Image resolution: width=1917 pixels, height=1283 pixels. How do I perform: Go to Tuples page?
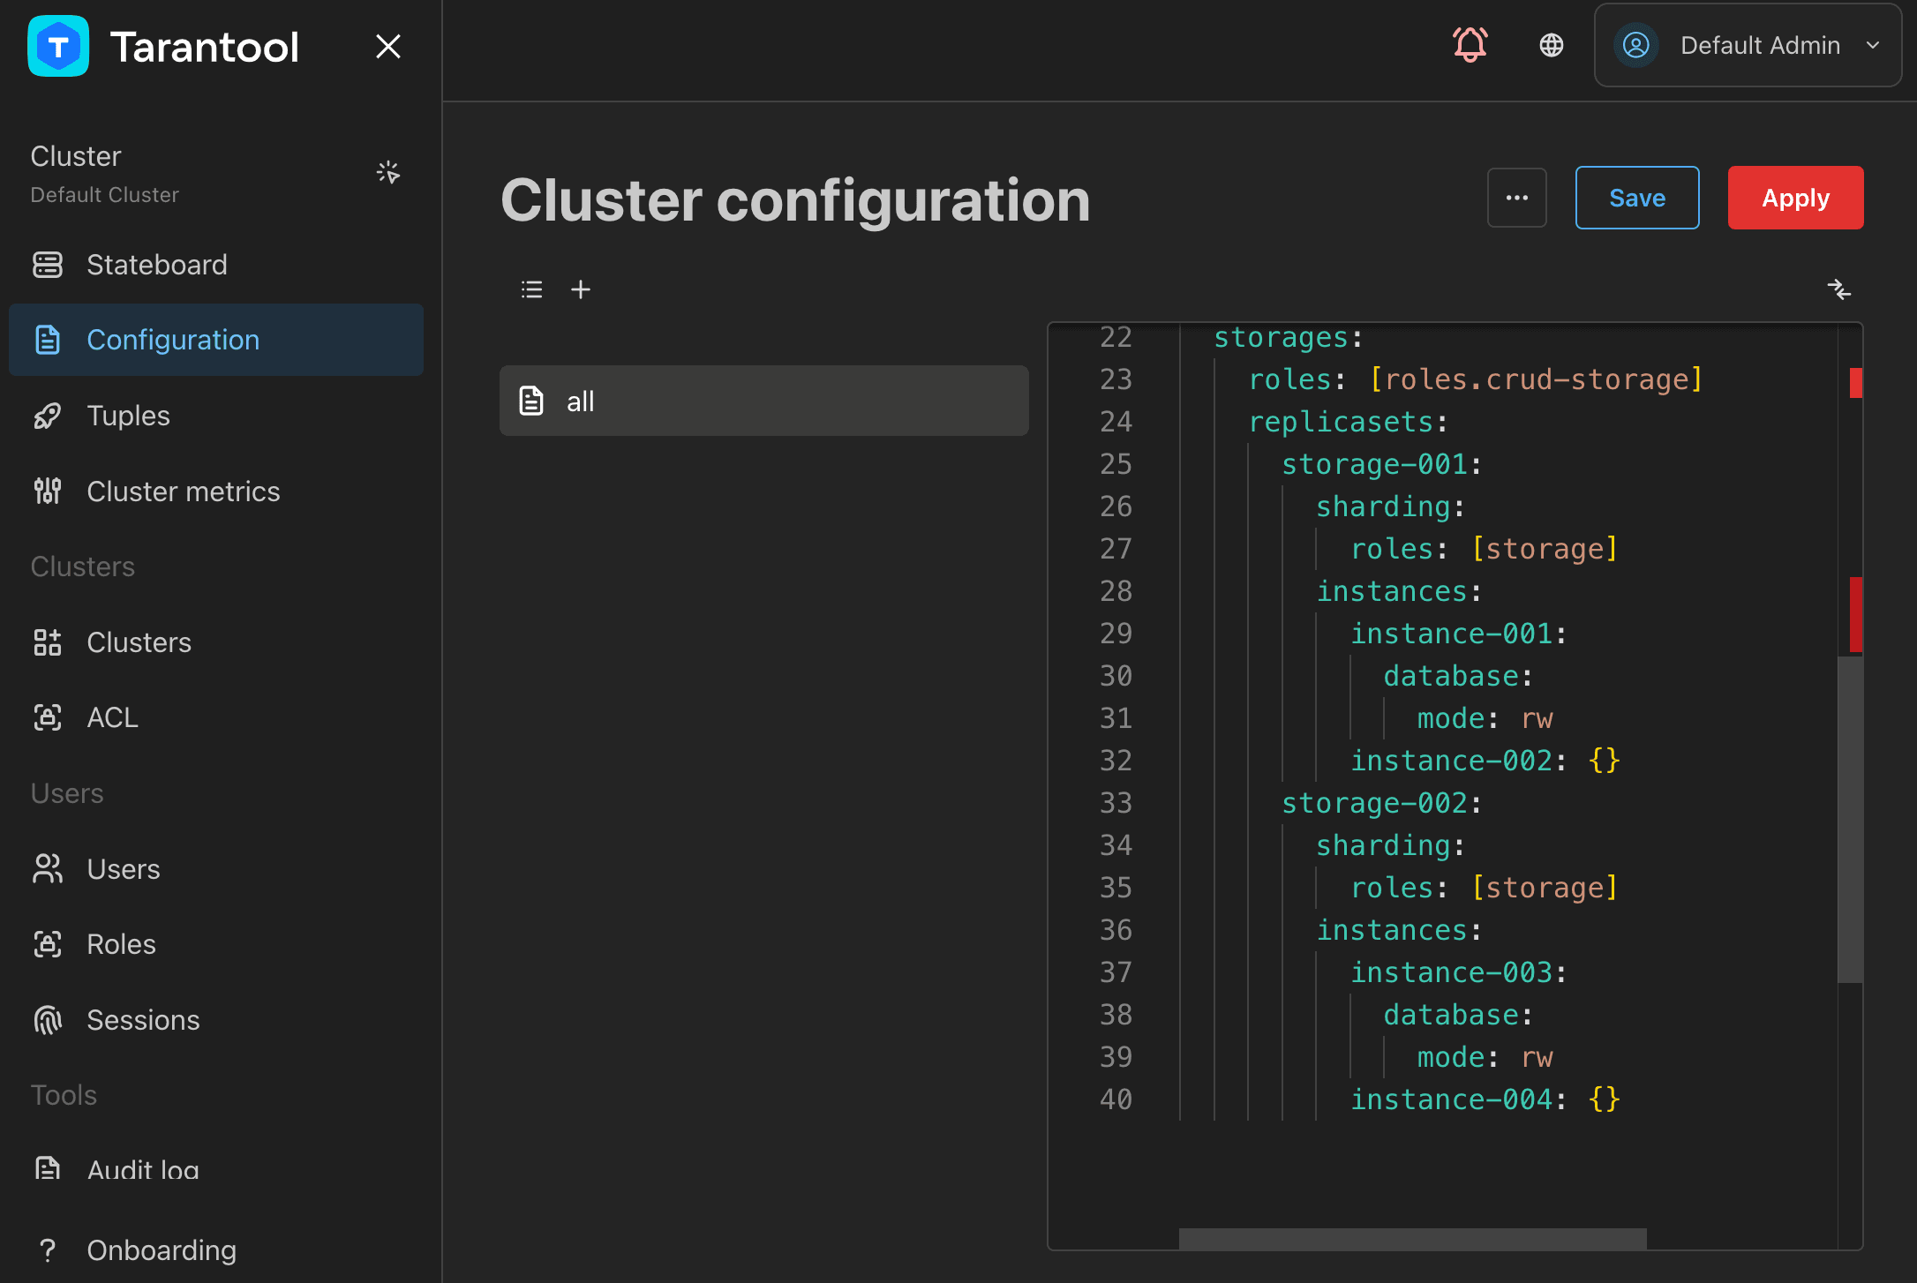(x=216, y=416)
